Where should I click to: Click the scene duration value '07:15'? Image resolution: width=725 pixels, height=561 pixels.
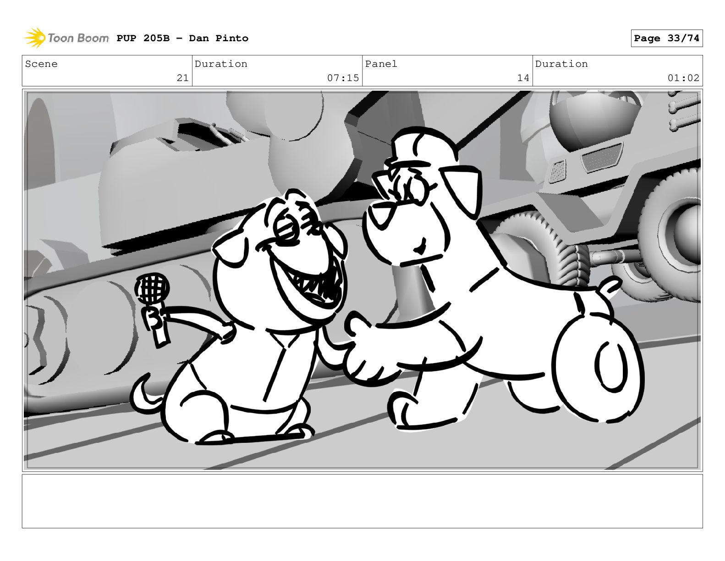pyautogui.click(x=343, y=78)
